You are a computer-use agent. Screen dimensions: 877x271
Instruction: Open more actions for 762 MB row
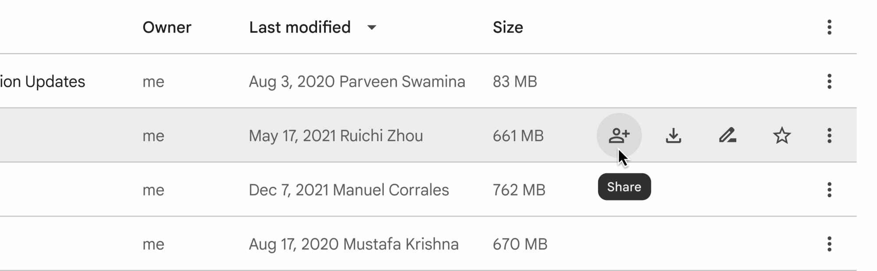click(x=829, y=190)
